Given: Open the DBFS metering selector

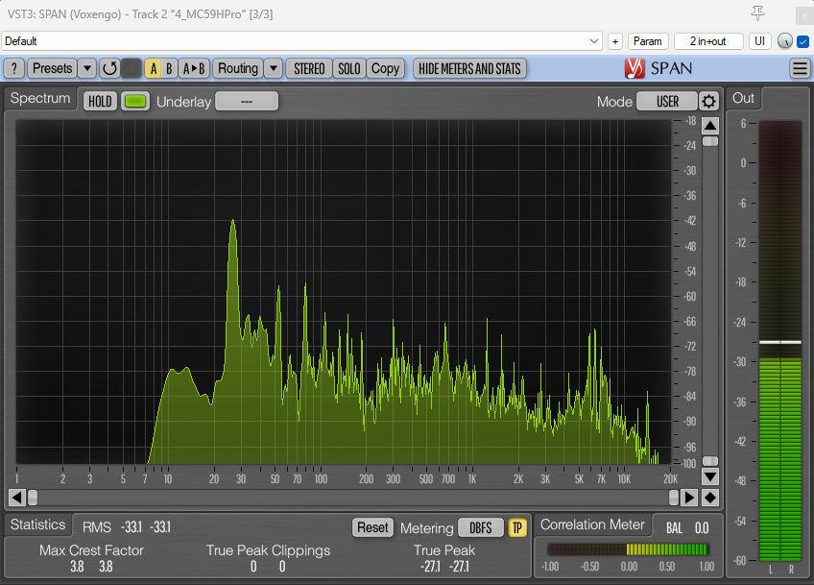Looking at the screenshot, I should point(480,527).
